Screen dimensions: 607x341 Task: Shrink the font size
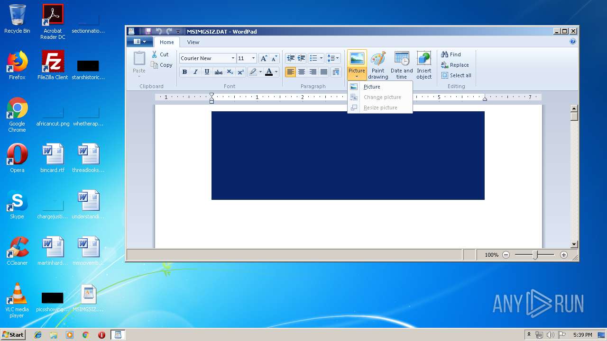click(x=274, y=58)
